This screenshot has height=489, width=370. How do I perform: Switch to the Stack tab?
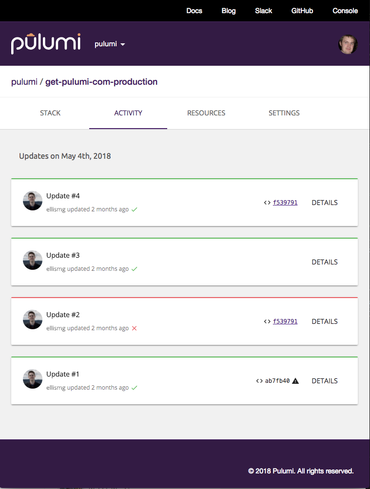(x=50, y=113)
